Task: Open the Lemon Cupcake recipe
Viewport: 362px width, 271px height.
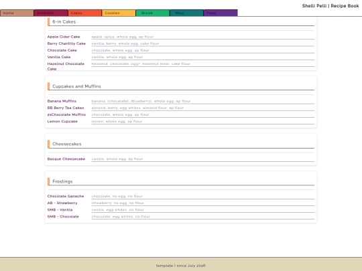Action: click(x=62, y=121)
